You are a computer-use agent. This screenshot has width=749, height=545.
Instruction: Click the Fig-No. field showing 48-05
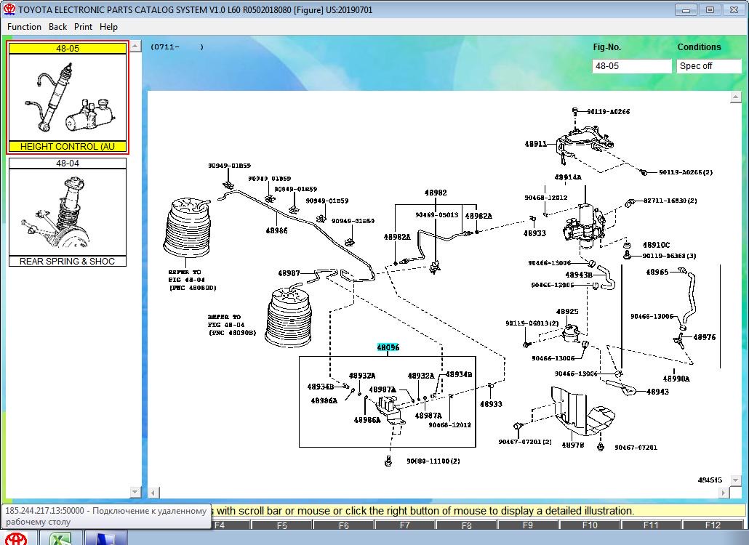coord(631,66)
